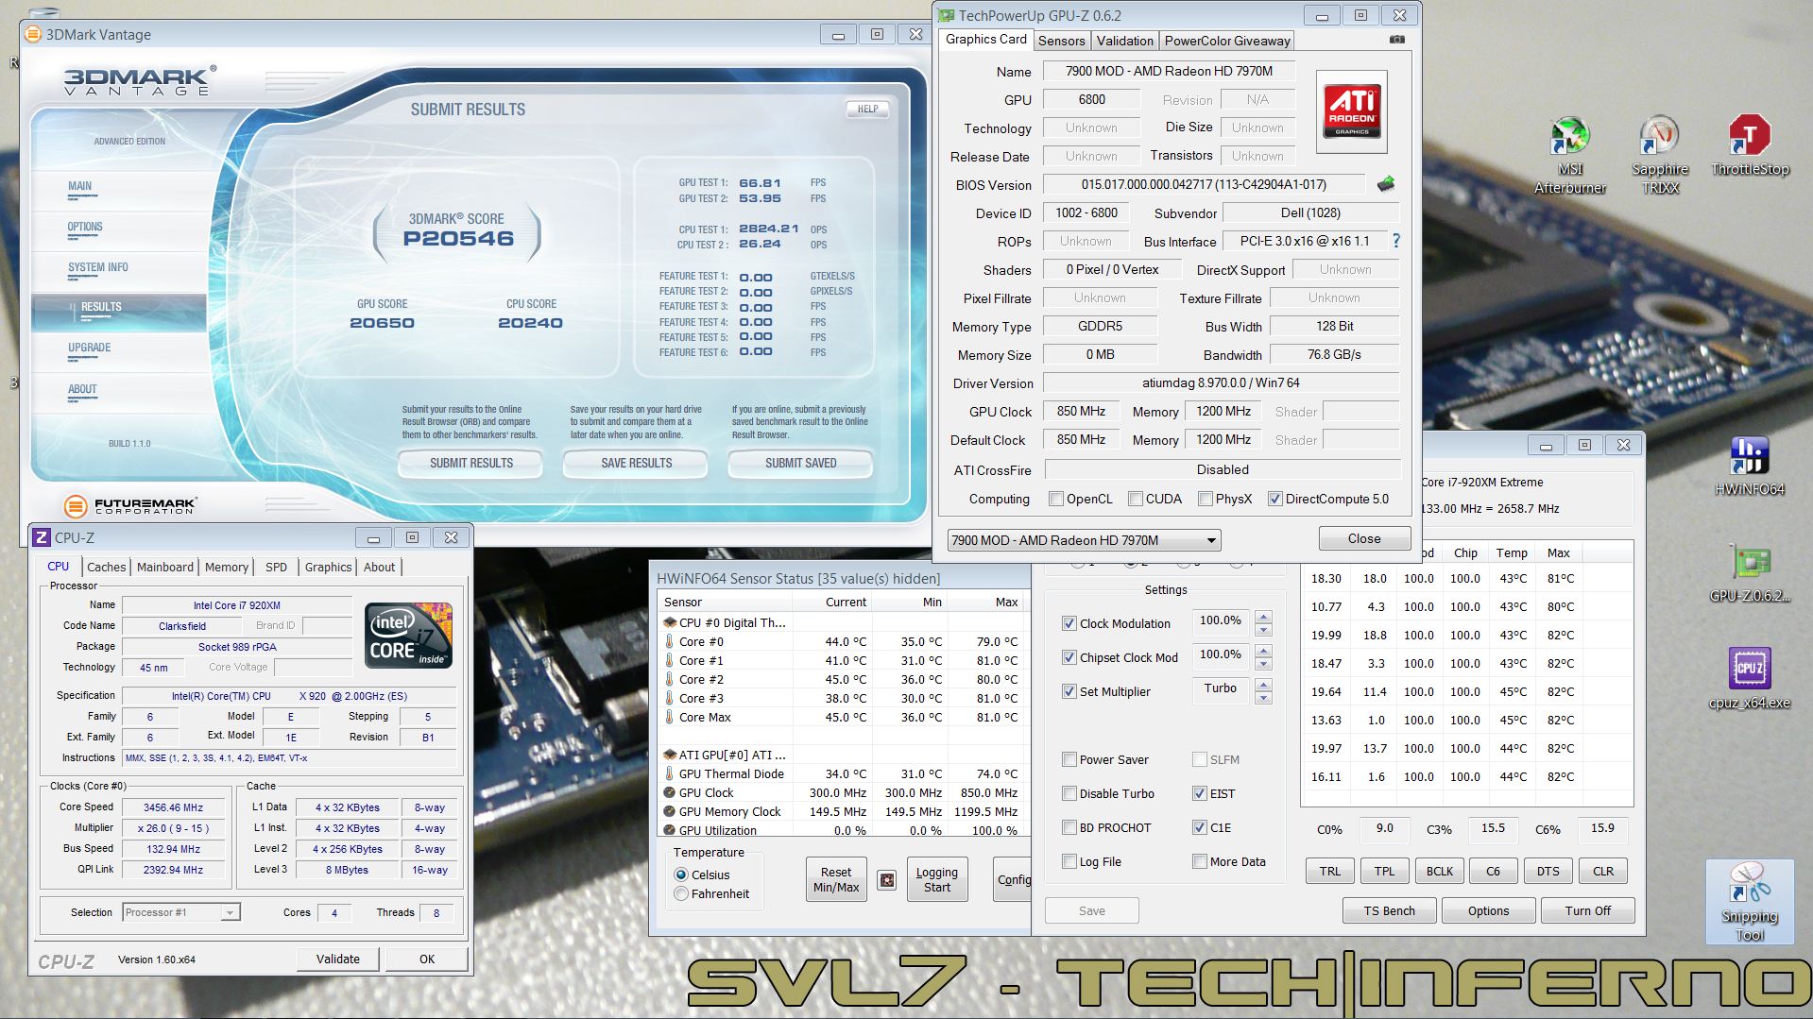Click SAVE RESULTS button
The image size is (1813, 1019).
[x=637, y=463]
